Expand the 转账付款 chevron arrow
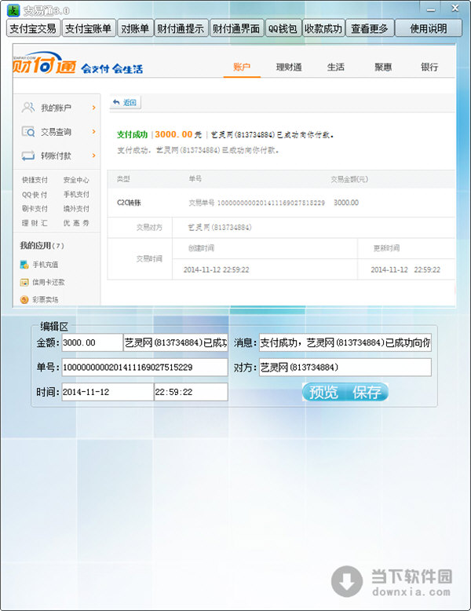Screen dimensions: 471x611 pos(93,155)
